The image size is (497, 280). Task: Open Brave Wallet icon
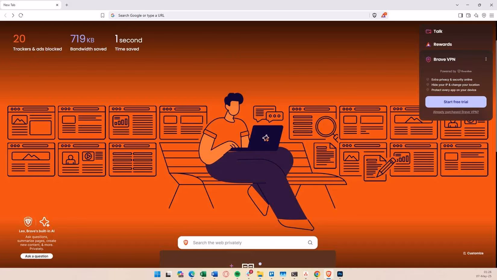[x=468, y=15]
